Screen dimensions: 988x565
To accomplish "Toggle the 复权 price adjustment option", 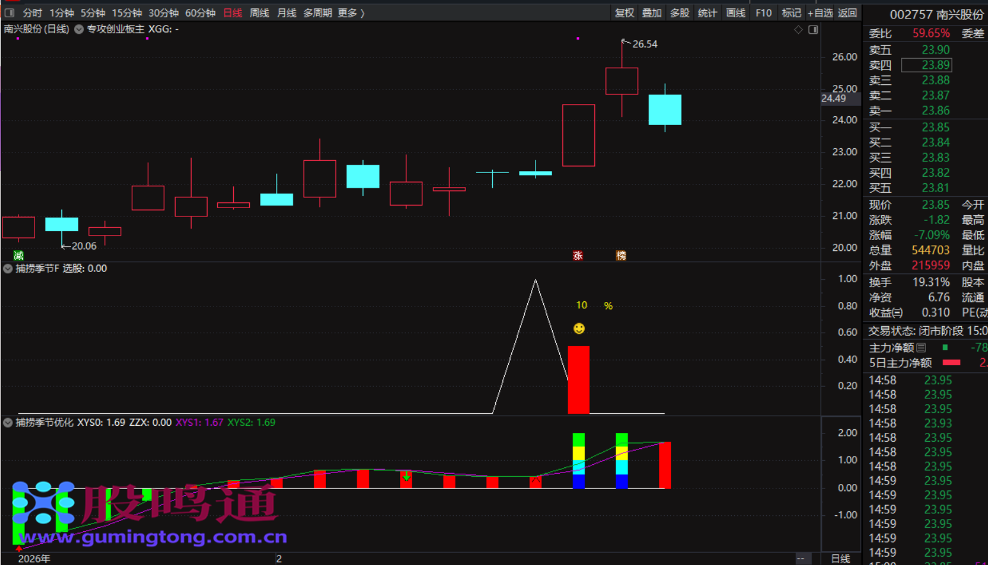I will click(x=624, y=13).
